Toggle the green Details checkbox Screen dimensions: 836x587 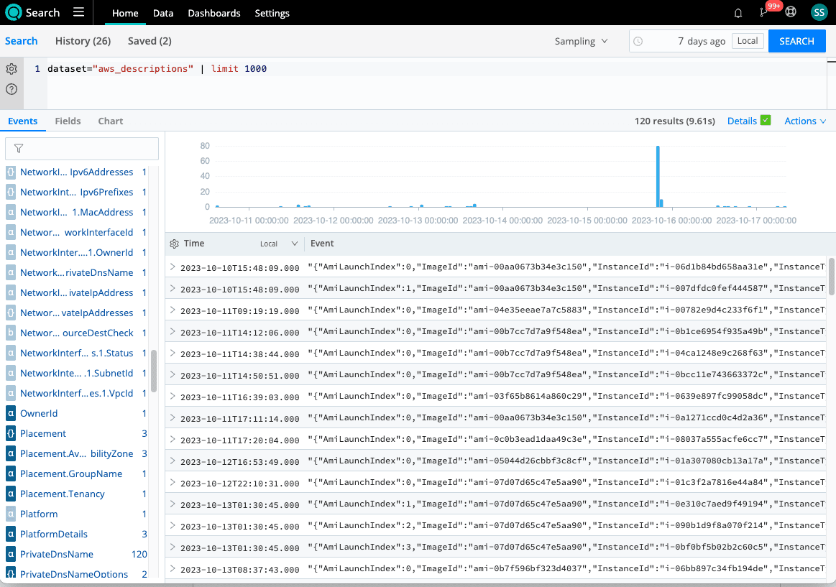(766, 121)
